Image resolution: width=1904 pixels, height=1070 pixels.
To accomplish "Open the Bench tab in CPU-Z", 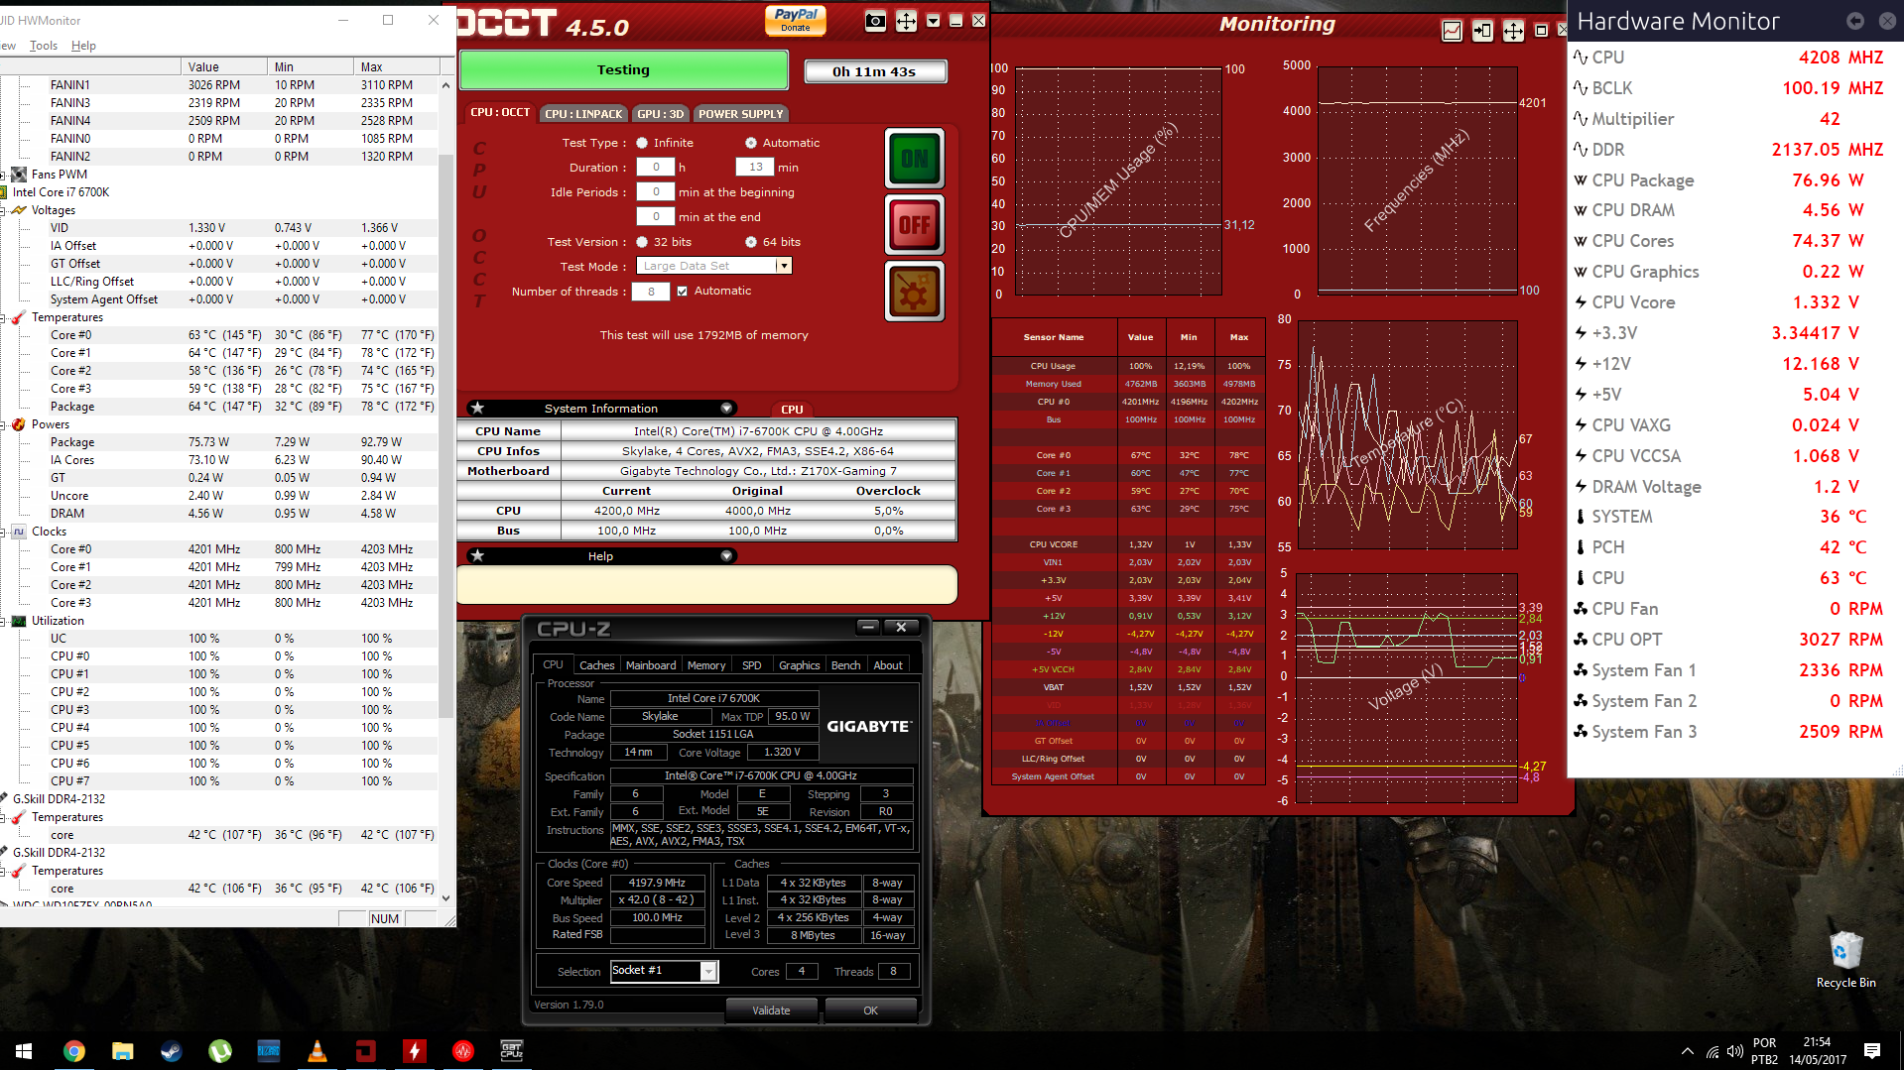I will (x=845, y=665).
